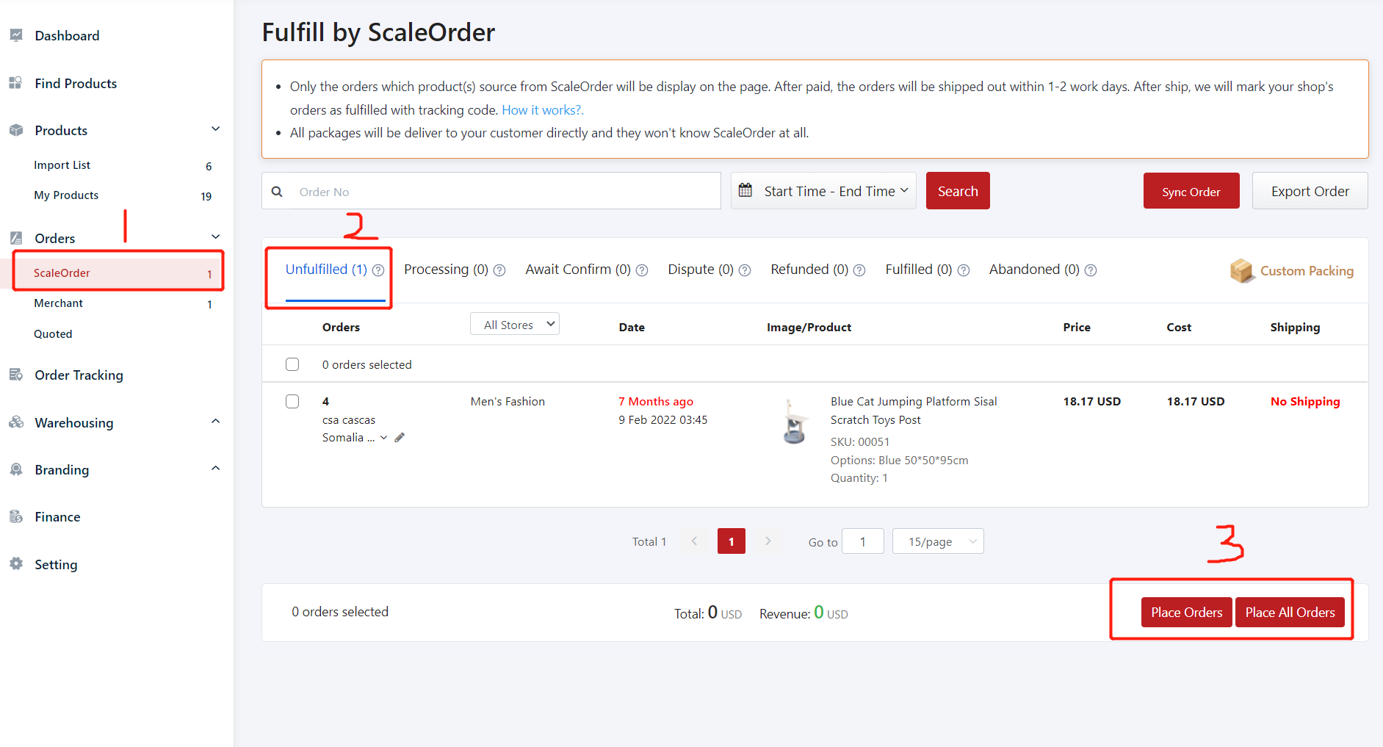Click the search magnifier icon
This screenshot has width=1383, height=747.
[x=277, y=192]
